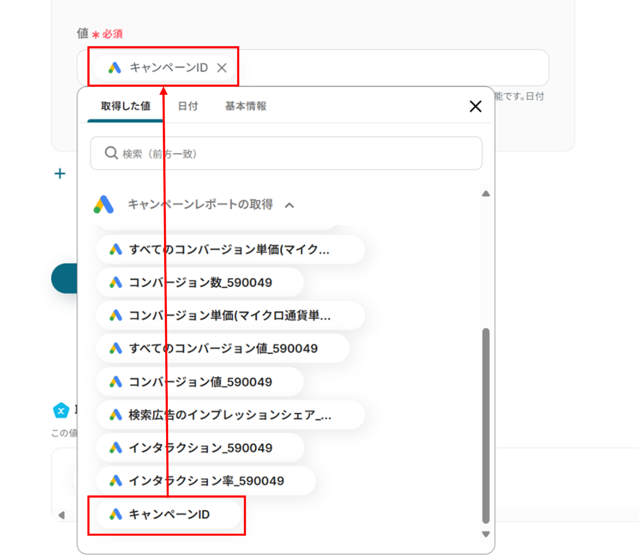Viewport: 639px width, 557px height.
Task: Select すべてのコンバージョン単価(マイク… value
Action: [x=230, y=250]
